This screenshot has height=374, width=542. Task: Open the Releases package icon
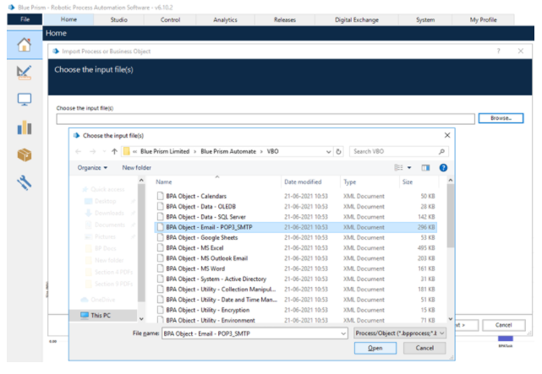(x=25, y=154)
